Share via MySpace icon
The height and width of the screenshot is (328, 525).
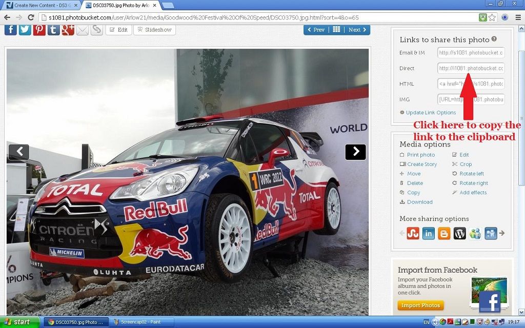pos(491,233)
